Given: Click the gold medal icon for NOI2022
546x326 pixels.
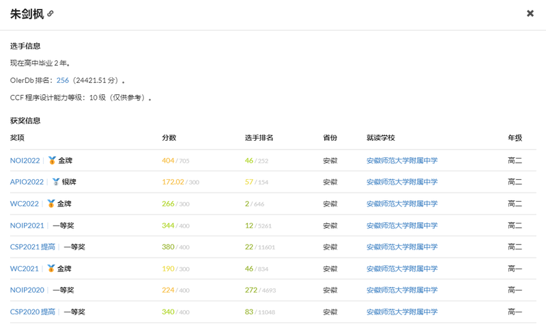Looking at the screenshot, I should 52,161.
